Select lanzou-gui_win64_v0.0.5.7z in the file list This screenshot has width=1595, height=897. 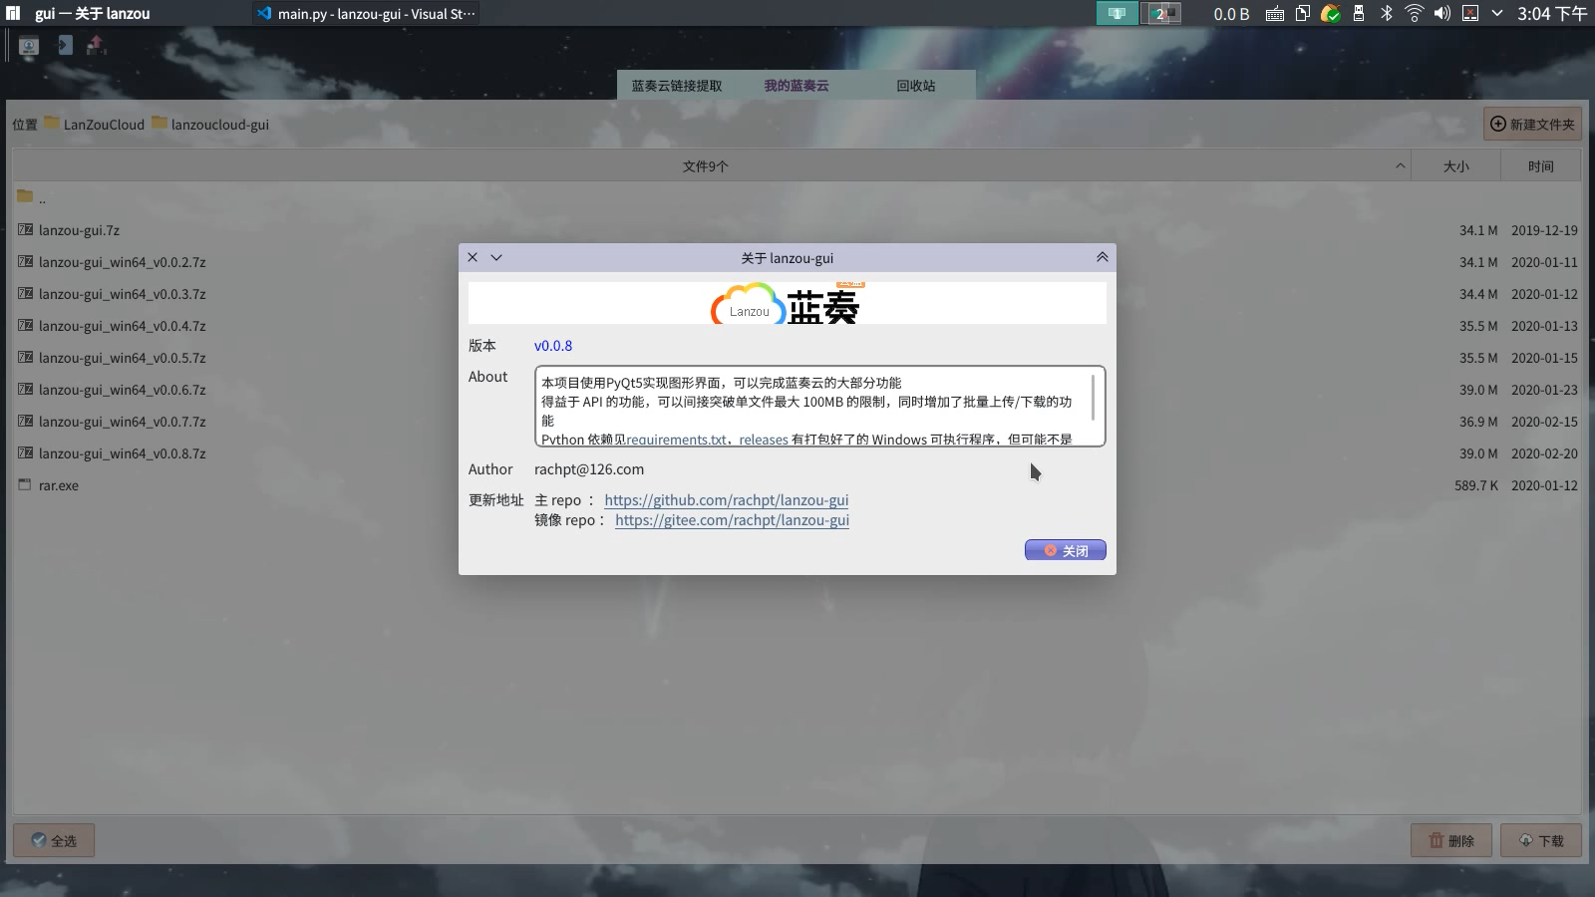pos(797,358)
